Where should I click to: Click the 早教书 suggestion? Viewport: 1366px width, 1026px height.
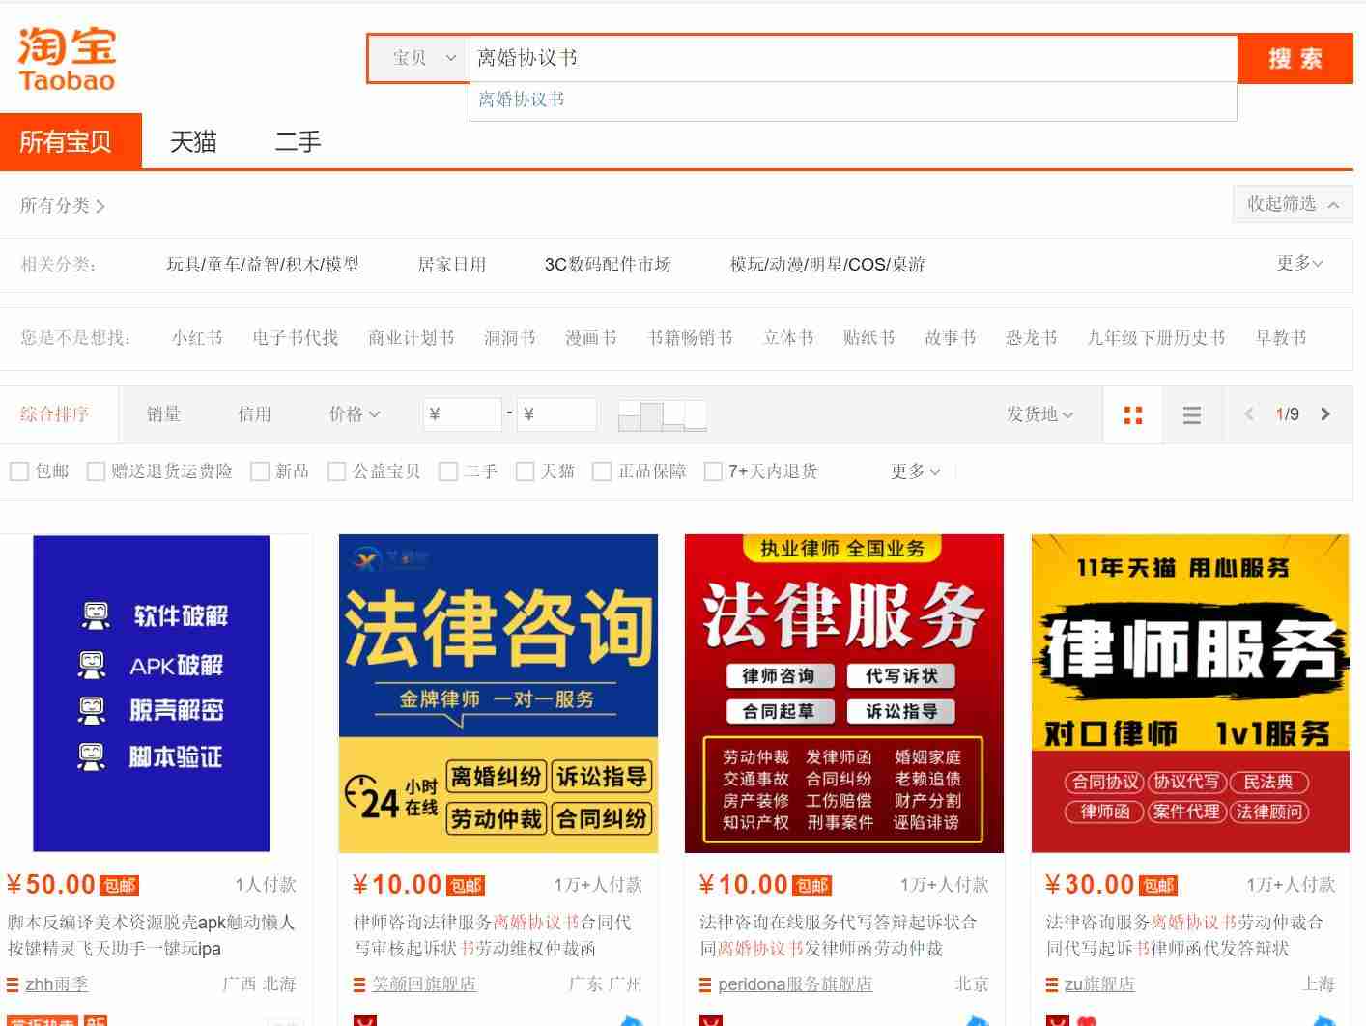point(1281,338)
